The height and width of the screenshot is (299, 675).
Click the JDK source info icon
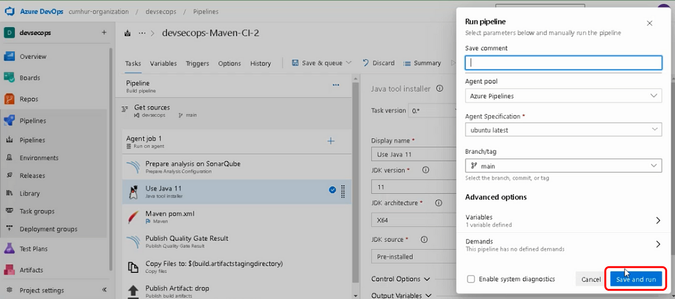point(424,239)
